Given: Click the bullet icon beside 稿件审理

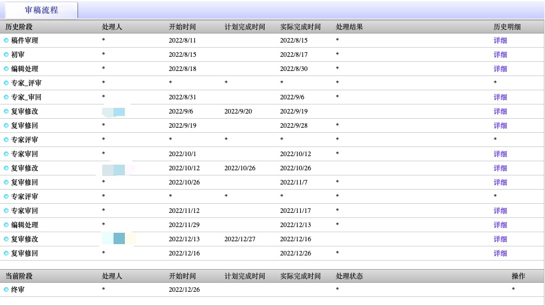Looking at the screenshot, I should [x=6, y=40].
